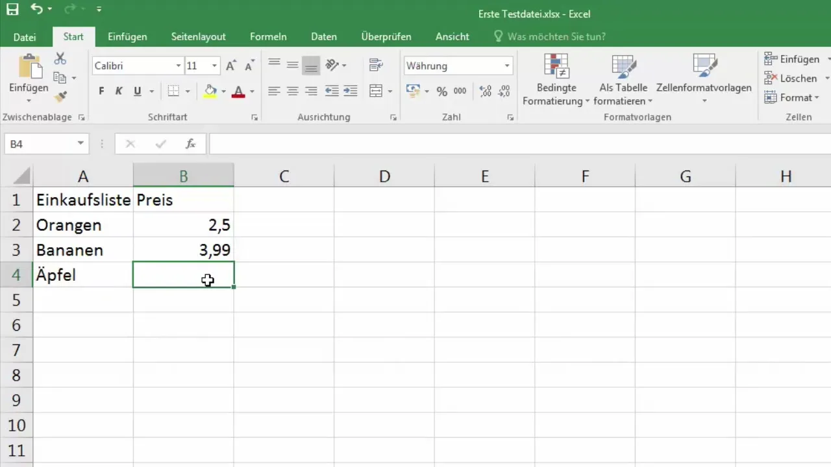Image resolution: width=831 pixels, height=467 pixels.
Task: Expand the Zwischenablage dialog launcher
Action: coord(81,117)
